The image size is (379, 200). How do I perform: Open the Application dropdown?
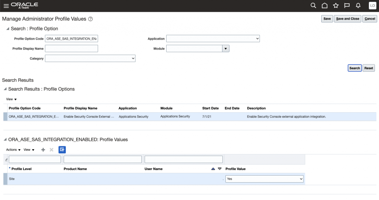(213, 39)
